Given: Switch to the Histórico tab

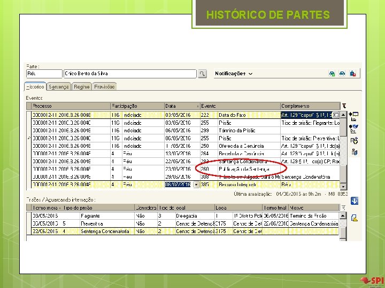Looking at the screenshot, I should tap(35, 87).
